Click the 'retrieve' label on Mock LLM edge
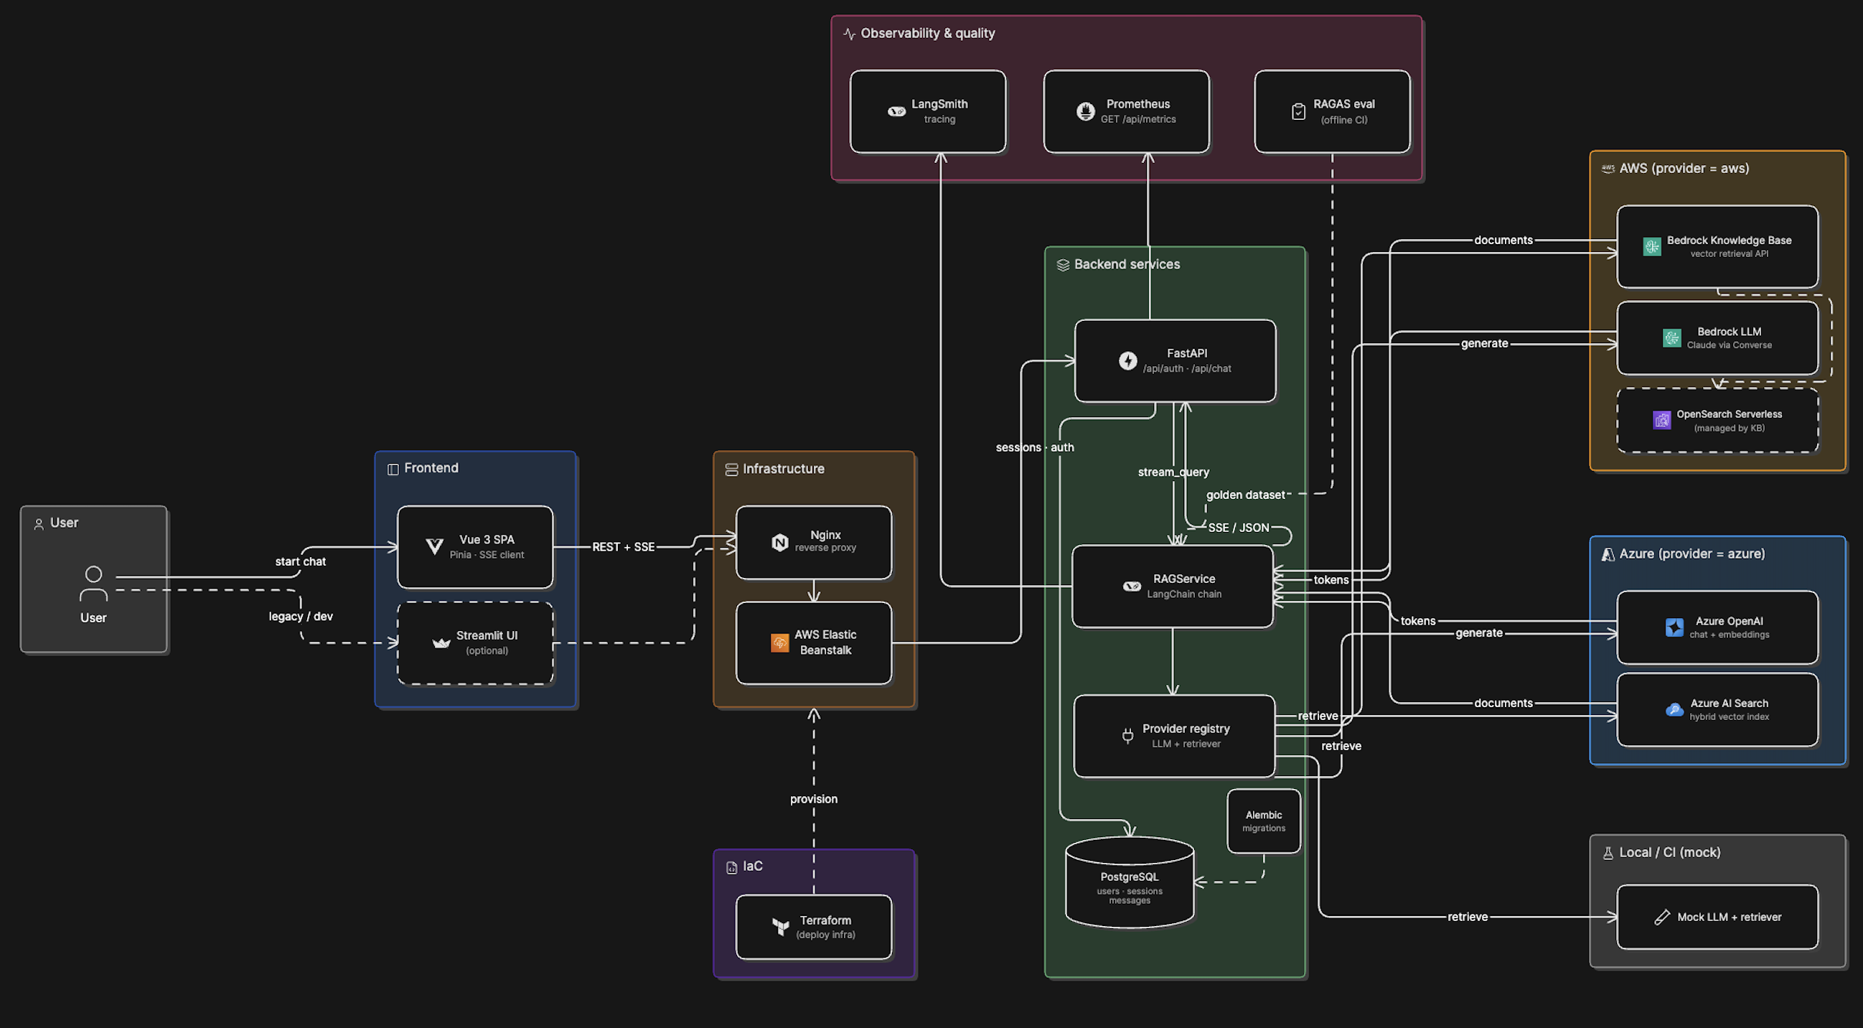Viewport: 1863px width, 1028px height. [1468, 917]
